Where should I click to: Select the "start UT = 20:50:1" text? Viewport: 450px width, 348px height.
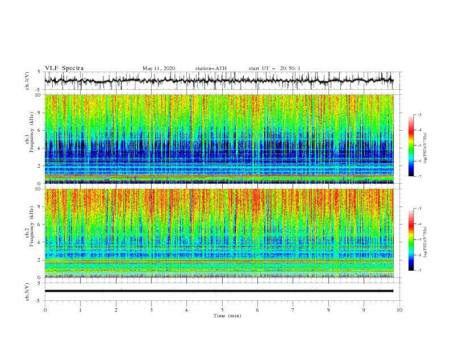(x=274, y=68)
